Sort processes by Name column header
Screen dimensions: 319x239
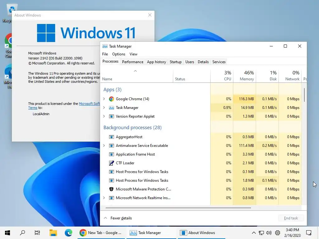(x=136, y=76)
